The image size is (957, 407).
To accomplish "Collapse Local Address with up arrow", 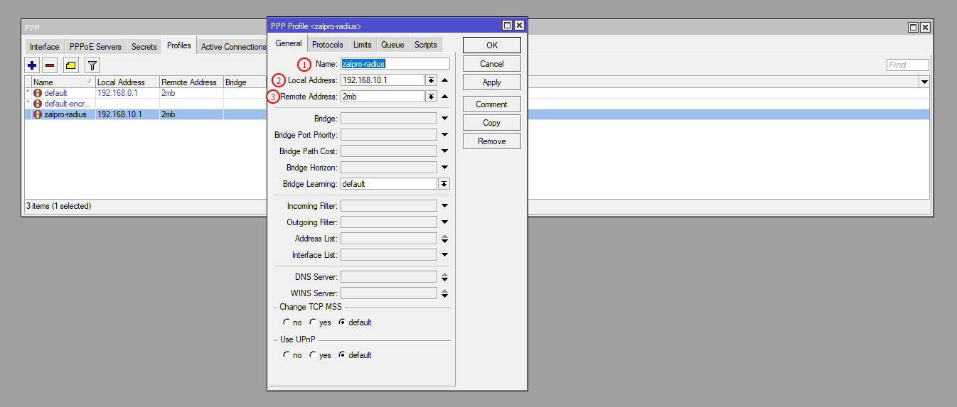I will click(444, 80).
